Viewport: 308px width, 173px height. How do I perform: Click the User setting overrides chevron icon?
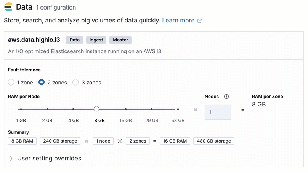pyautogui.click(x=11, y=159)
